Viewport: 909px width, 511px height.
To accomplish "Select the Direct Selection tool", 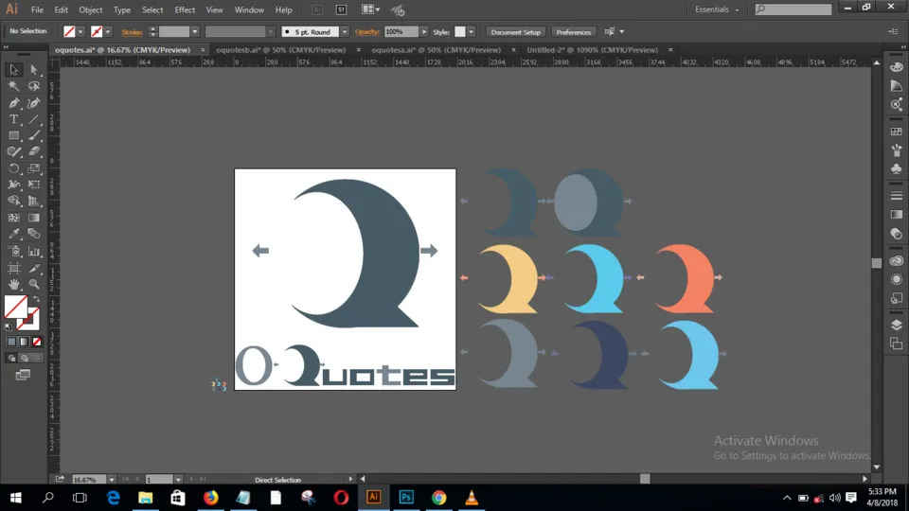I will pos(34,69).
